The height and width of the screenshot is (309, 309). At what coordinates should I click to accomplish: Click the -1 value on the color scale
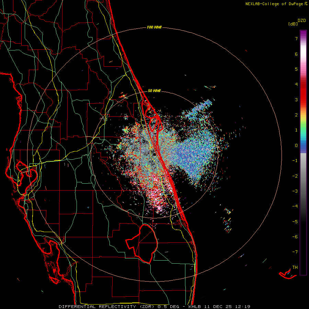[295, 161]
